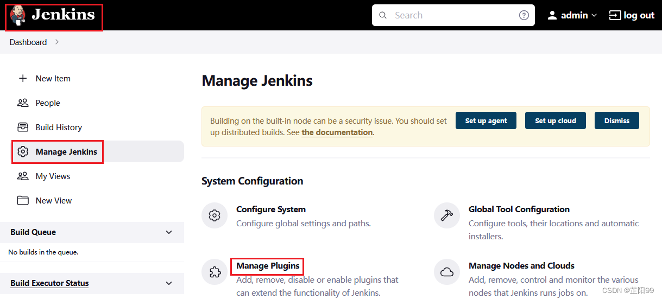Viewport: 662px width, 299px height.
Task: Click the Global Tool Configuration hammer icon
Action: (x=447, y=215)
